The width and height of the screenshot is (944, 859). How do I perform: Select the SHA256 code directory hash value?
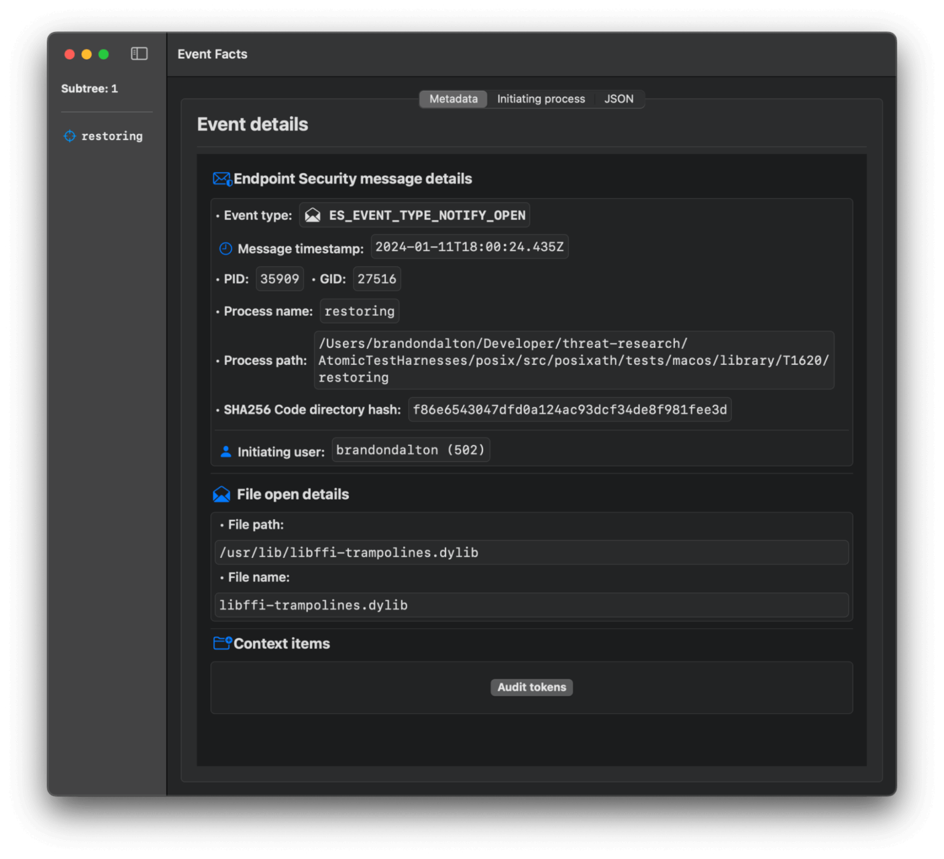coord(570,409)
